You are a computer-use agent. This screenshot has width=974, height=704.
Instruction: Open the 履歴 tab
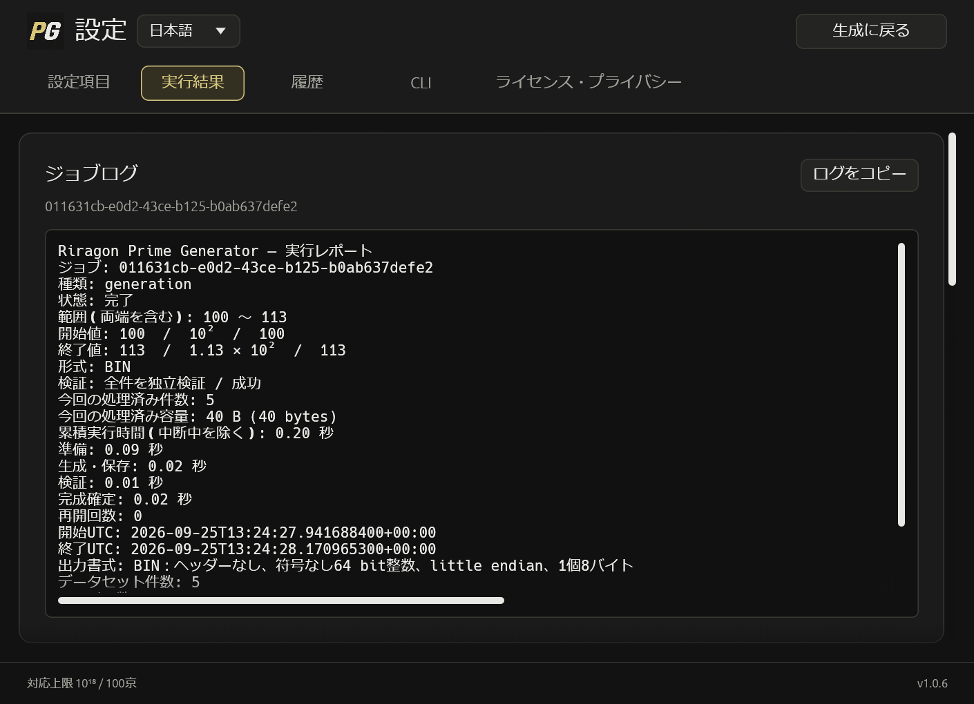click(x=307, y=83)
